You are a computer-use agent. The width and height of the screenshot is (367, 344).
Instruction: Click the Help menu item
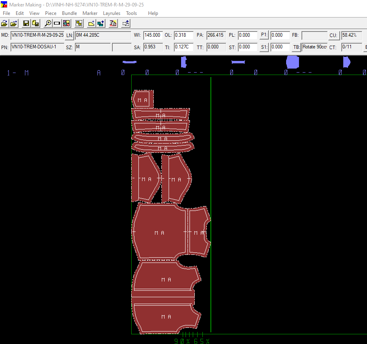(x=153, y=13)
